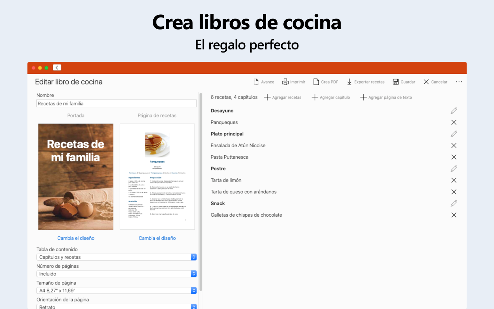
Task: Select the Tarta de limón row
Action: 334,180
